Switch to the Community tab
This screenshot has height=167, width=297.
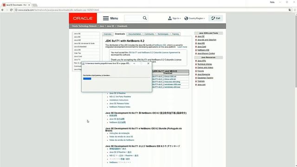pos(149,34)
